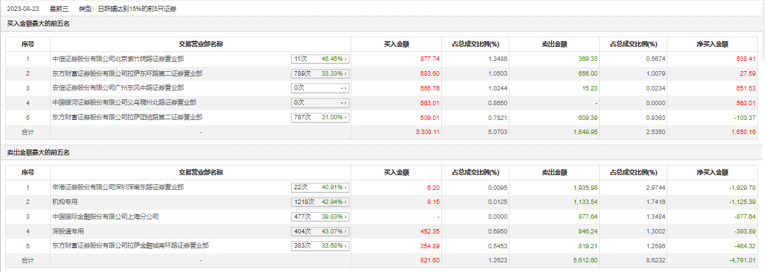Open 东方财富证券拉萨金融城南环路证券营业部 link

(x=130, y=246)
